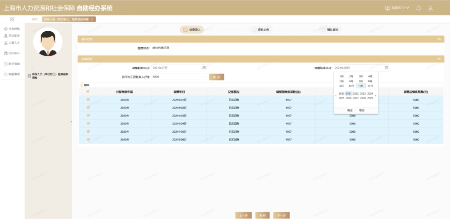450x219 pixels.
Task: Uncheck the row for 2021年05月
Action: pos(88,131)
